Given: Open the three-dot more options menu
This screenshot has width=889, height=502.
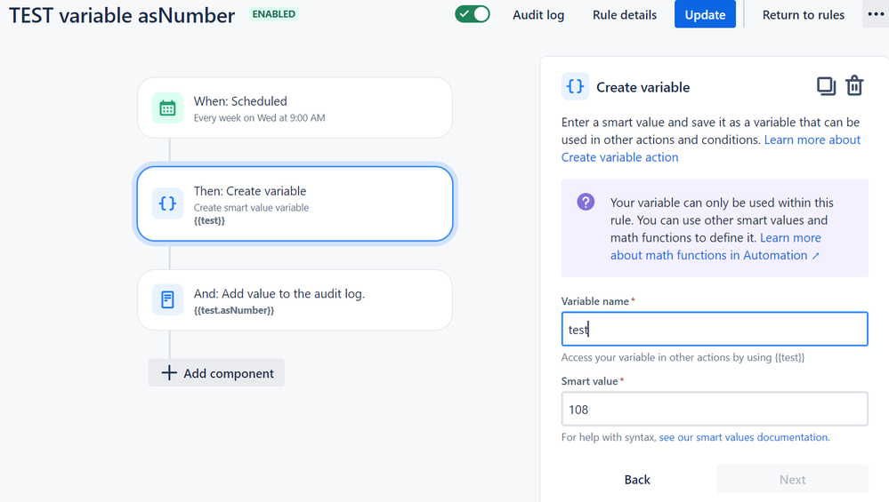Looking at the screenshot, I should (x=876, y=14).
